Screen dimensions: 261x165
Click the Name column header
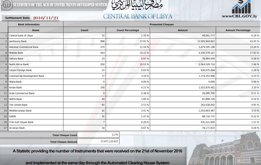pos(36,30)
